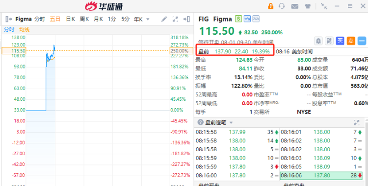The image size is (368, 186).
Task: Select the highlighted 08:16:06 trade row
Action: tap(321, 175)
